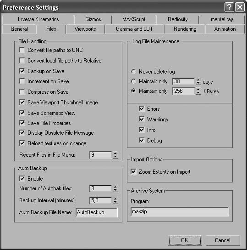The image size is (247, 250).
Task: Uncheck the Debug log checkbox
Action: 142,141
